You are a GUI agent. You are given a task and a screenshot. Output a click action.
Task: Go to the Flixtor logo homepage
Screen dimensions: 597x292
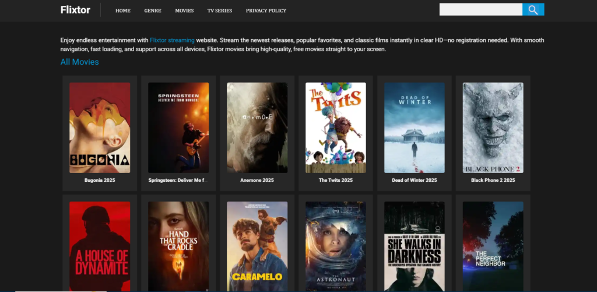click(x=75, y=10)
